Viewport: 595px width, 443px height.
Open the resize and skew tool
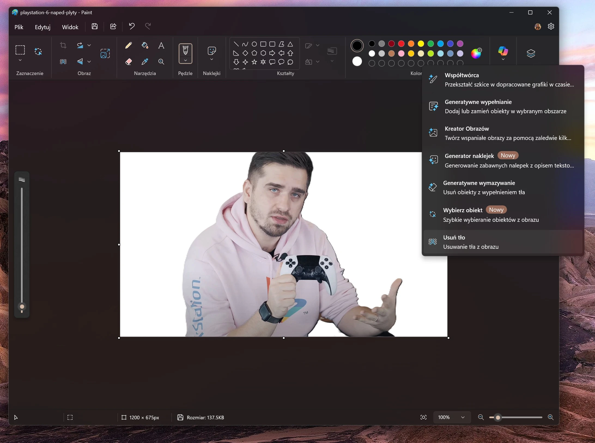pos(105,53)
